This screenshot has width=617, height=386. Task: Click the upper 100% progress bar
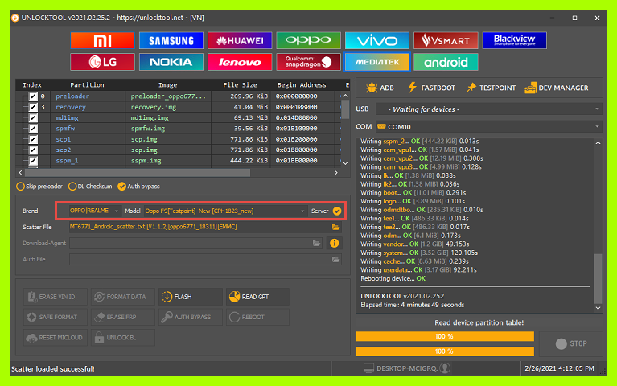445,336
